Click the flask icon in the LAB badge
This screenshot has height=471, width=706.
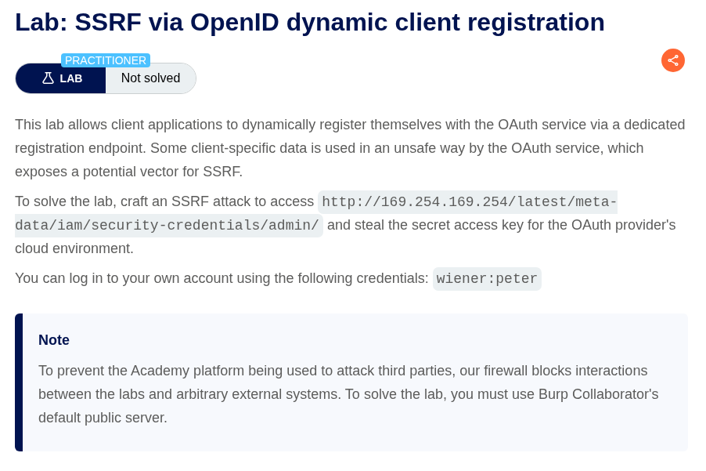pos(48,78)
